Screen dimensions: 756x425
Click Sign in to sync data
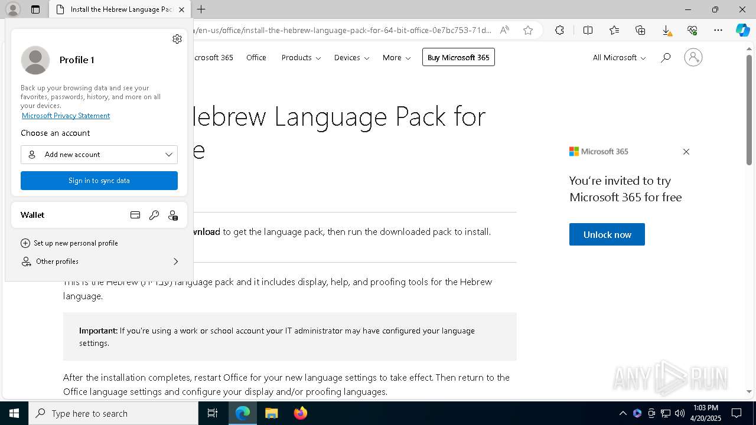point(99,181)
